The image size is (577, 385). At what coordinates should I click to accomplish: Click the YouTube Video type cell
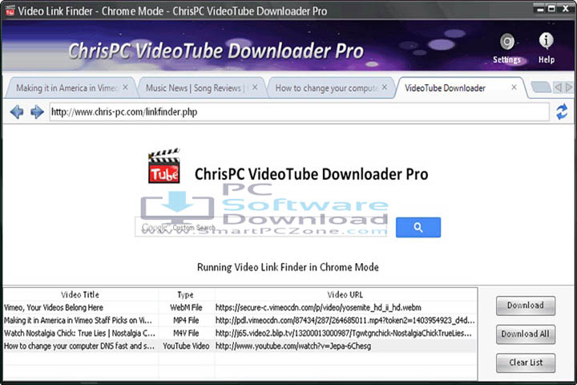[x=186, y=346]
